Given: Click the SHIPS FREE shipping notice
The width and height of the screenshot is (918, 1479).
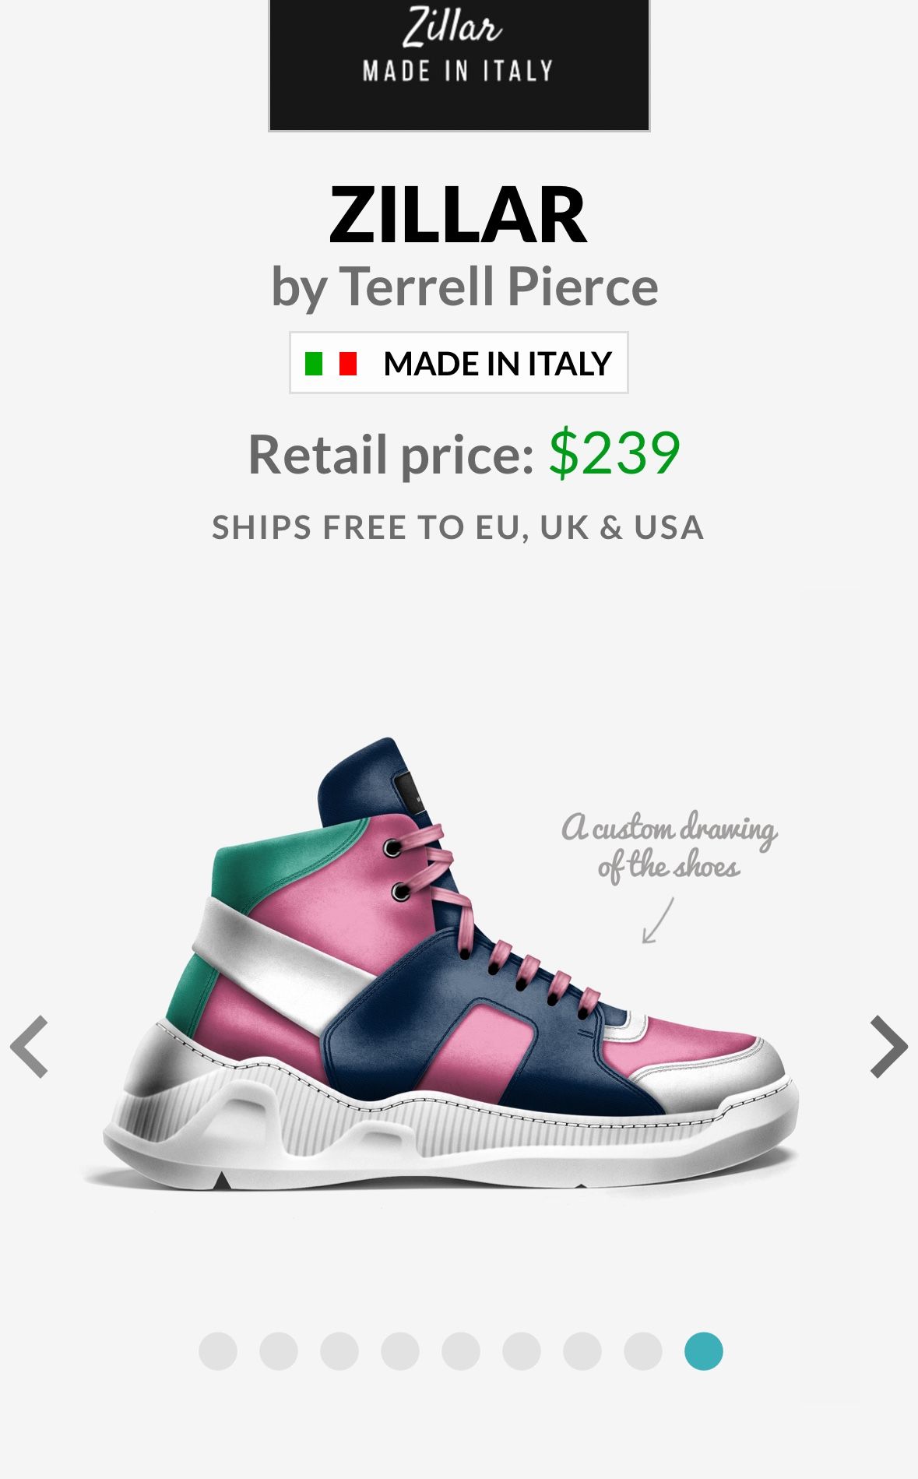Looking at the screenshot, I should pyautogui.click(x=459, y=527).
